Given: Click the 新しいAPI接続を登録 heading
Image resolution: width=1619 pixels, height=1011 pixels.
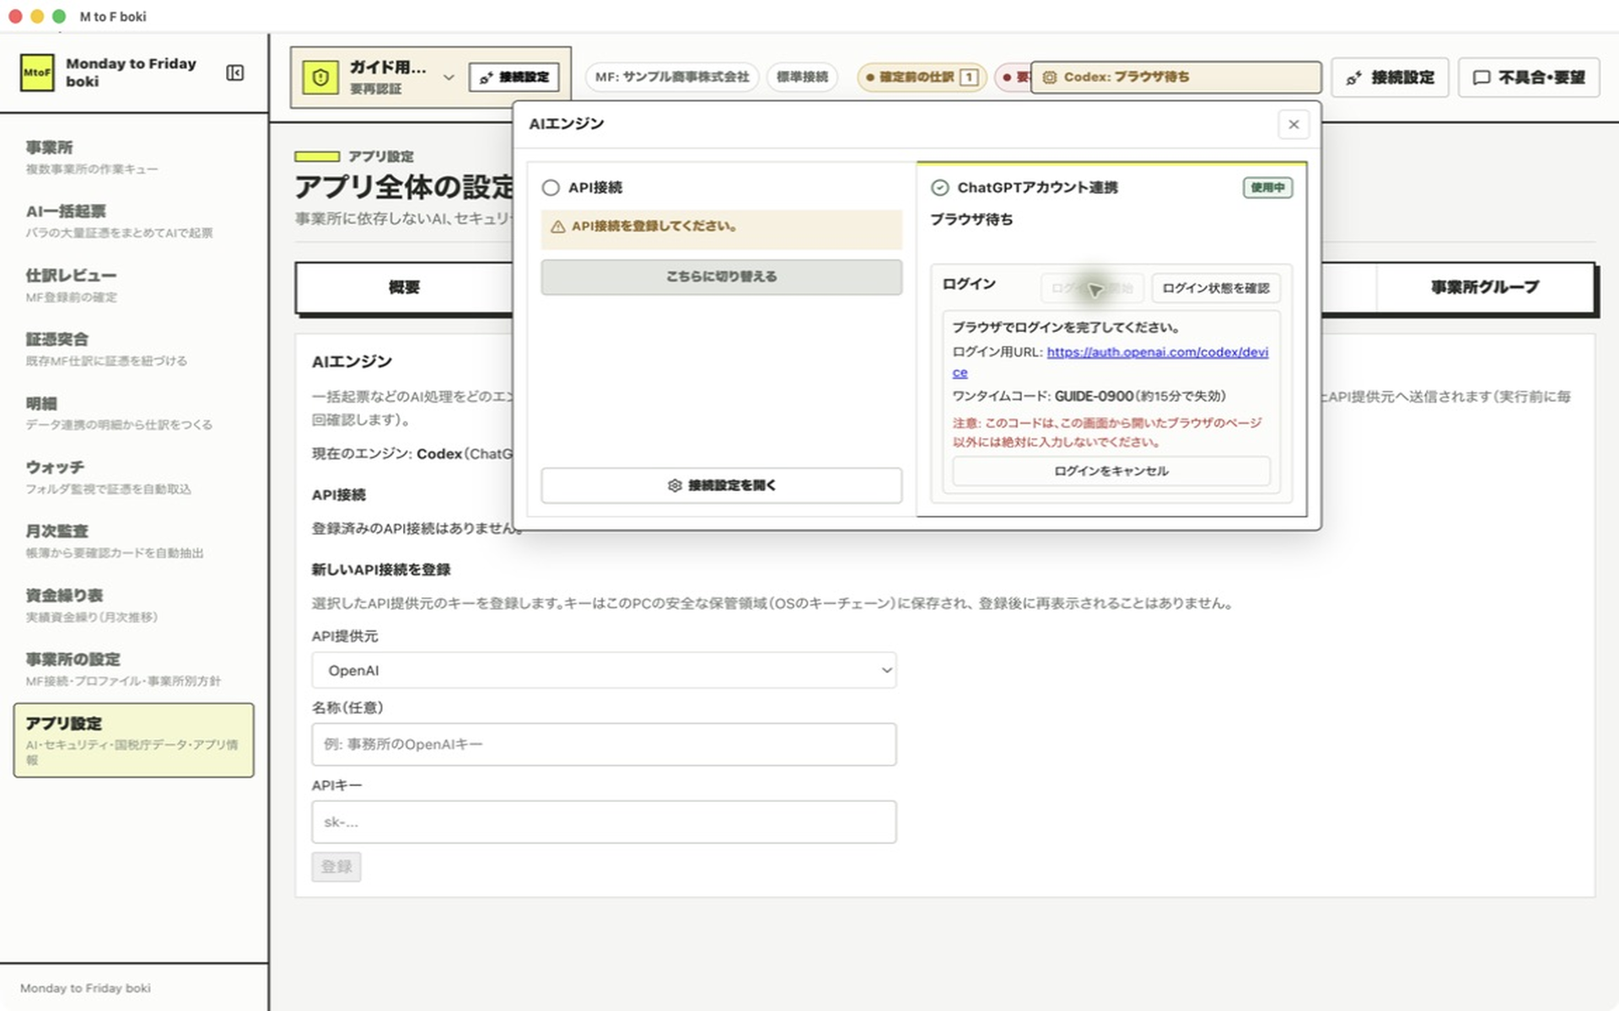Looking at the screenshot, I should coord(381,570).
